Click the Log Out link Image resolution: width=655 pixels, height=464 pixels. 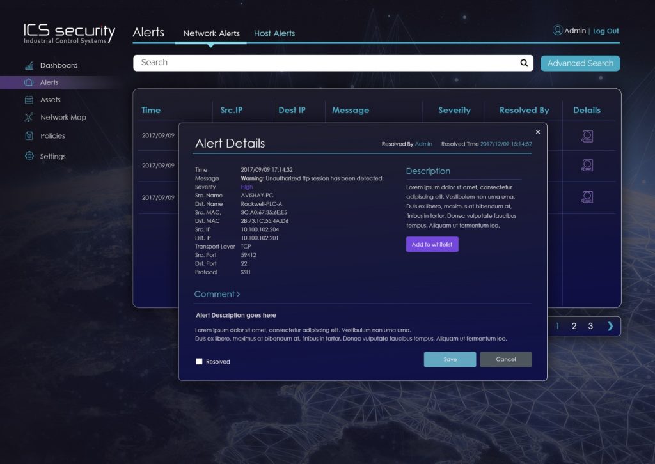tap(605, 31)
